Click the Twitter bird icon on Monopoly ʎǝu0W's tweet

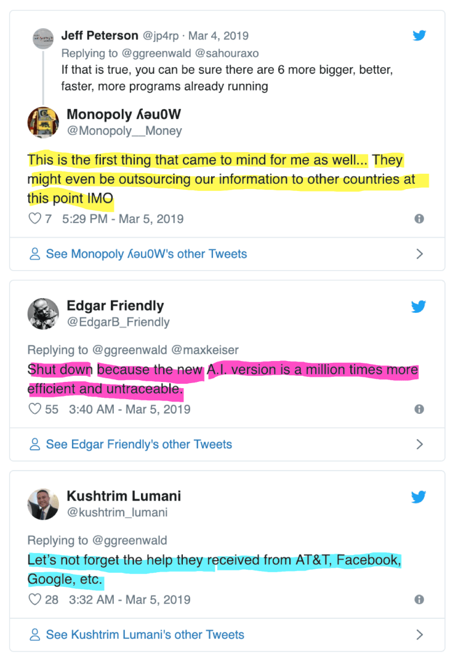419,36
